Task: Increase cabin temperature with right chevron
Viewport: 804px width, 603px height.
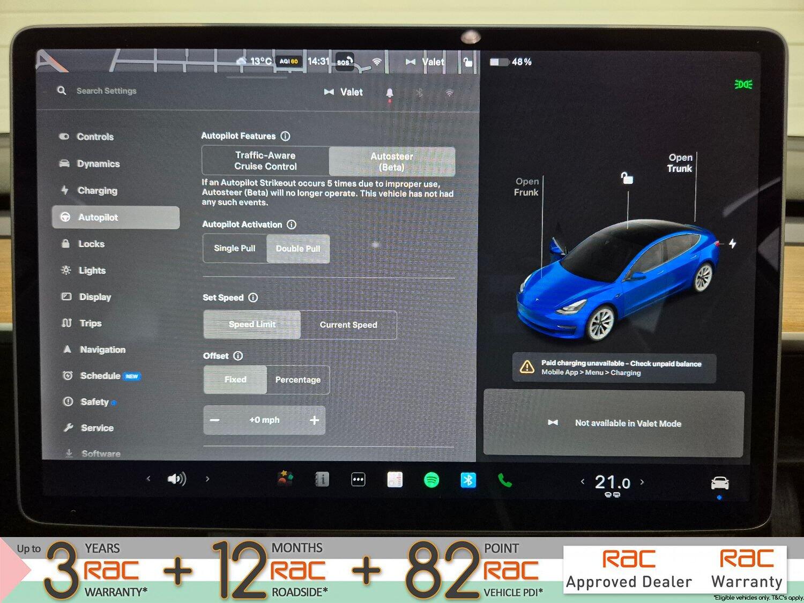Action: [x=642, y=482]
